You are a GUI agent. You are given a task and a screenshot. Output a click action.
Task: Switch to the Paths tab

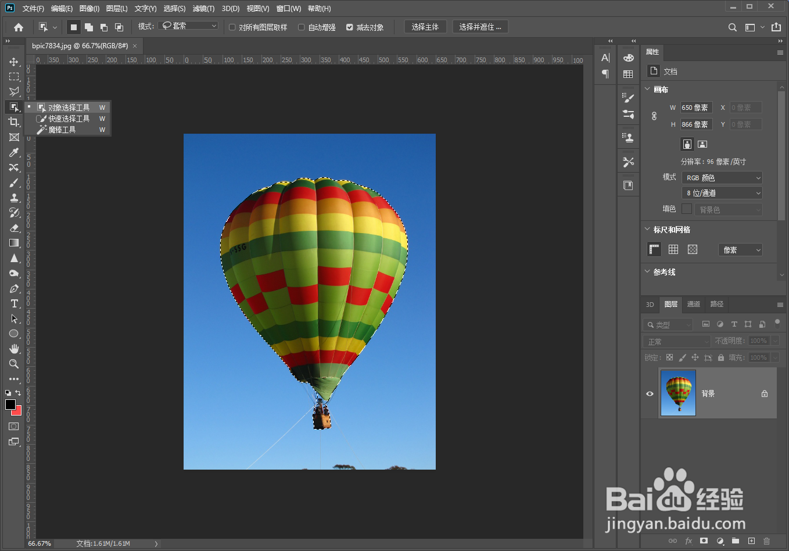[x=717, y=304]
